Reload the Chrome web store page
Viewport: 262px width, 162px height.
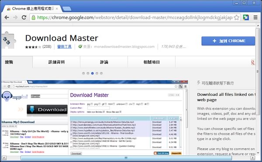[24, 17]
